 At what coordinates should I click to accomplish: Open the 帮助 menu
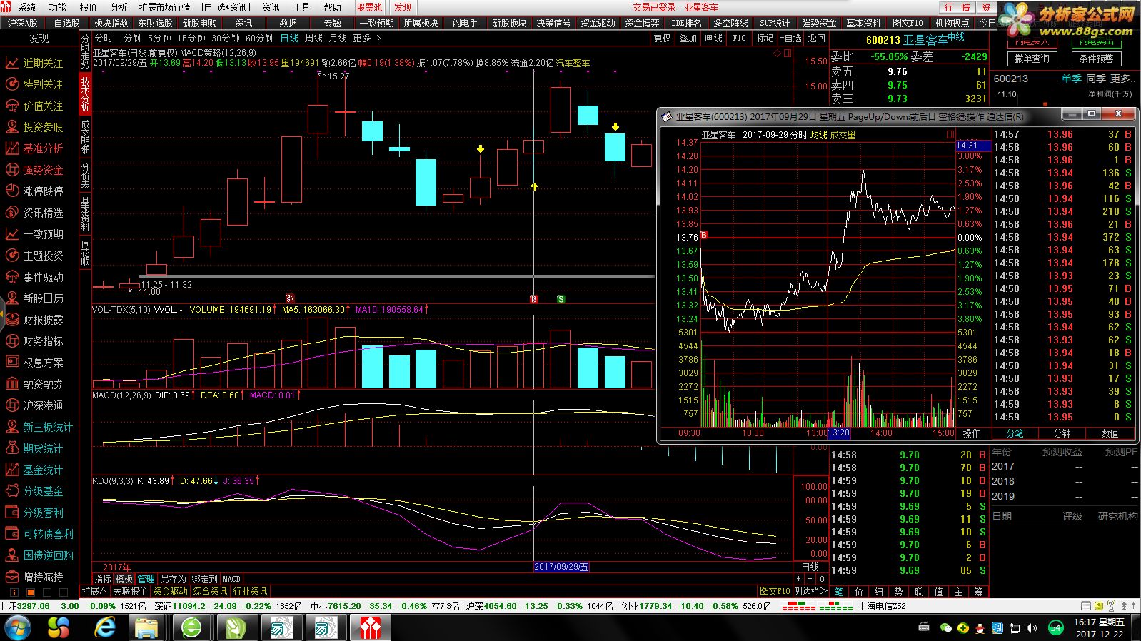(x=333, y=7)
